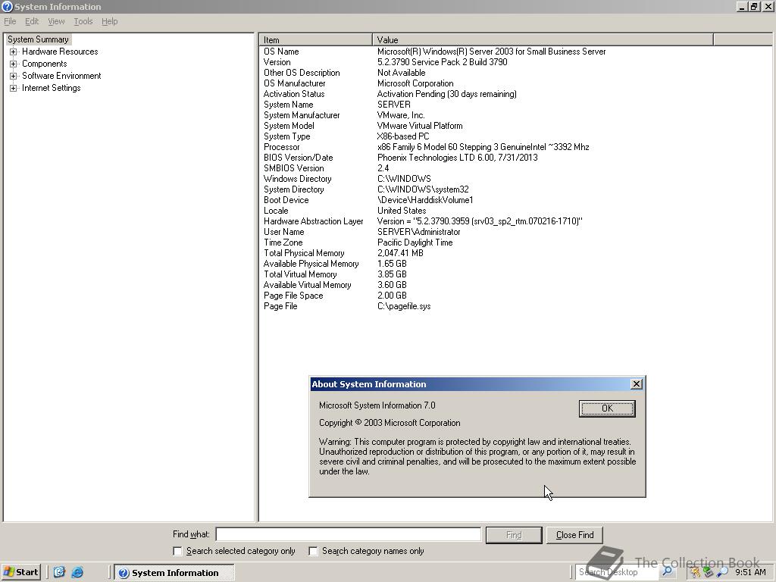
Task: Click the magnifier tray icon beside the clock
Action: tap(722, 573)
